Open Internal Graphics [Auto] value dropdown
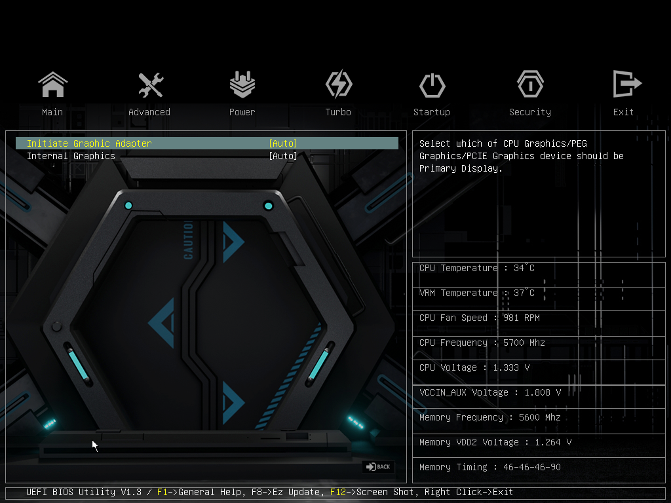671x503 pixels. coord(283,156)
